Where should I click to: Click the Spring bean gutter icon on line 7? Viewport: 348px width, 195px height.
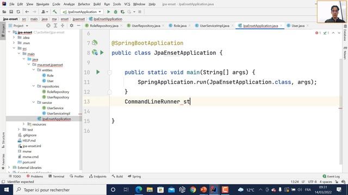(x=95, y=42)
